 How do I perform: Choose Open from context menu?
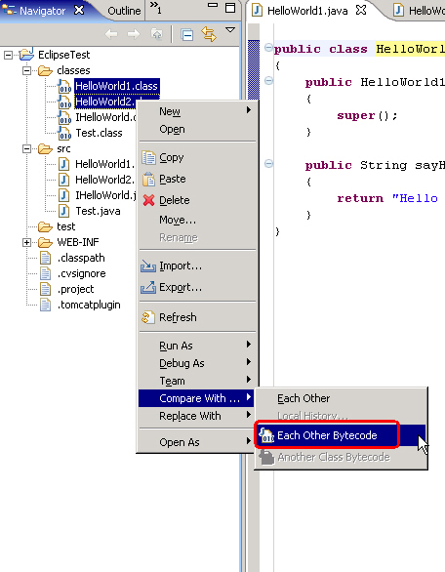(x=197, y=129)
